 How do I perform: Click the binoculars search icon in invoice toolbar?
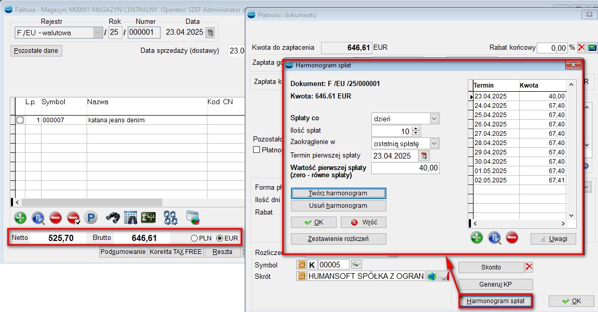113,217
